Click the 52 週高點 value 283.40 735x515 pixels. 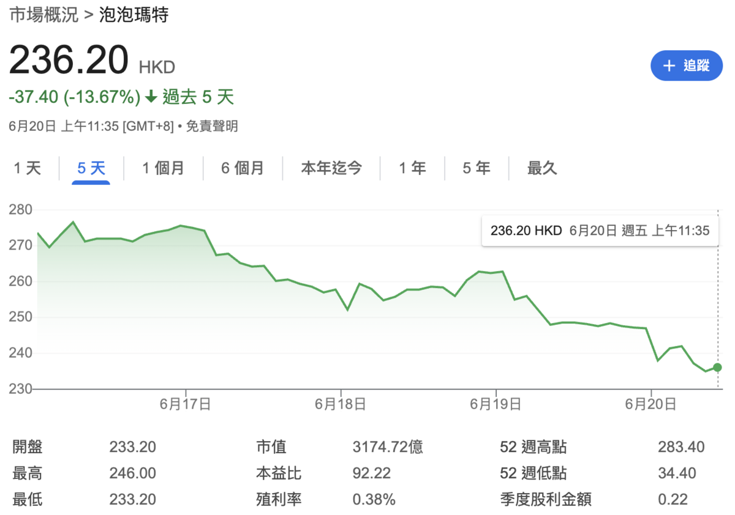coord(681,447)
